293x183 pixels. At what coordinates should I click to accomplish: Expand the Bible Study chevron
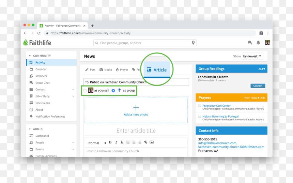(73, 96)
